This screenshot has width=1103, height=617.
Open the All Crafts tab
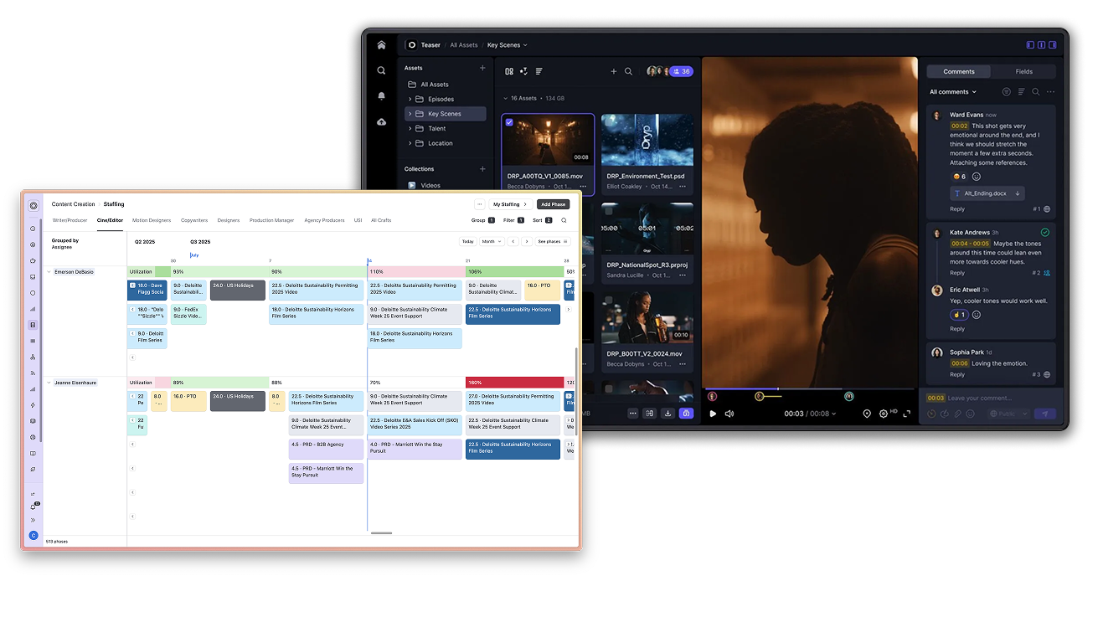point(381,220)
